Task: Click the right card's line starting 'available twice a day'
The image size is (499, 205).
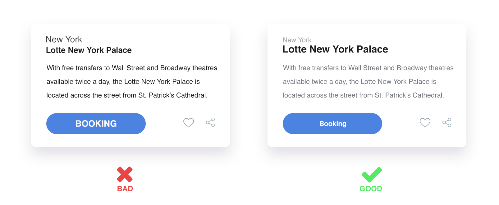Action: click(359, 82)
